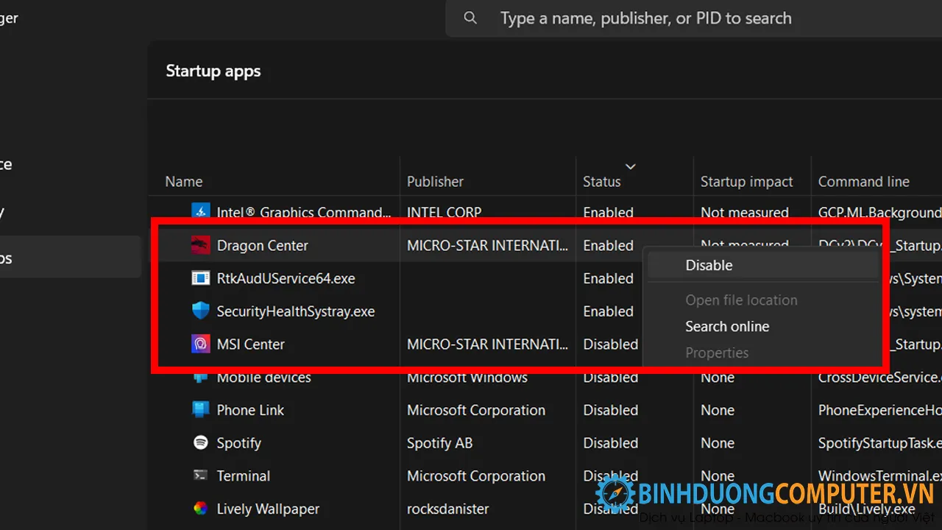The image size is (942, 530).
Task: Click the Lively Wallpaper colorful icon
Action: (x=201, y=508)
